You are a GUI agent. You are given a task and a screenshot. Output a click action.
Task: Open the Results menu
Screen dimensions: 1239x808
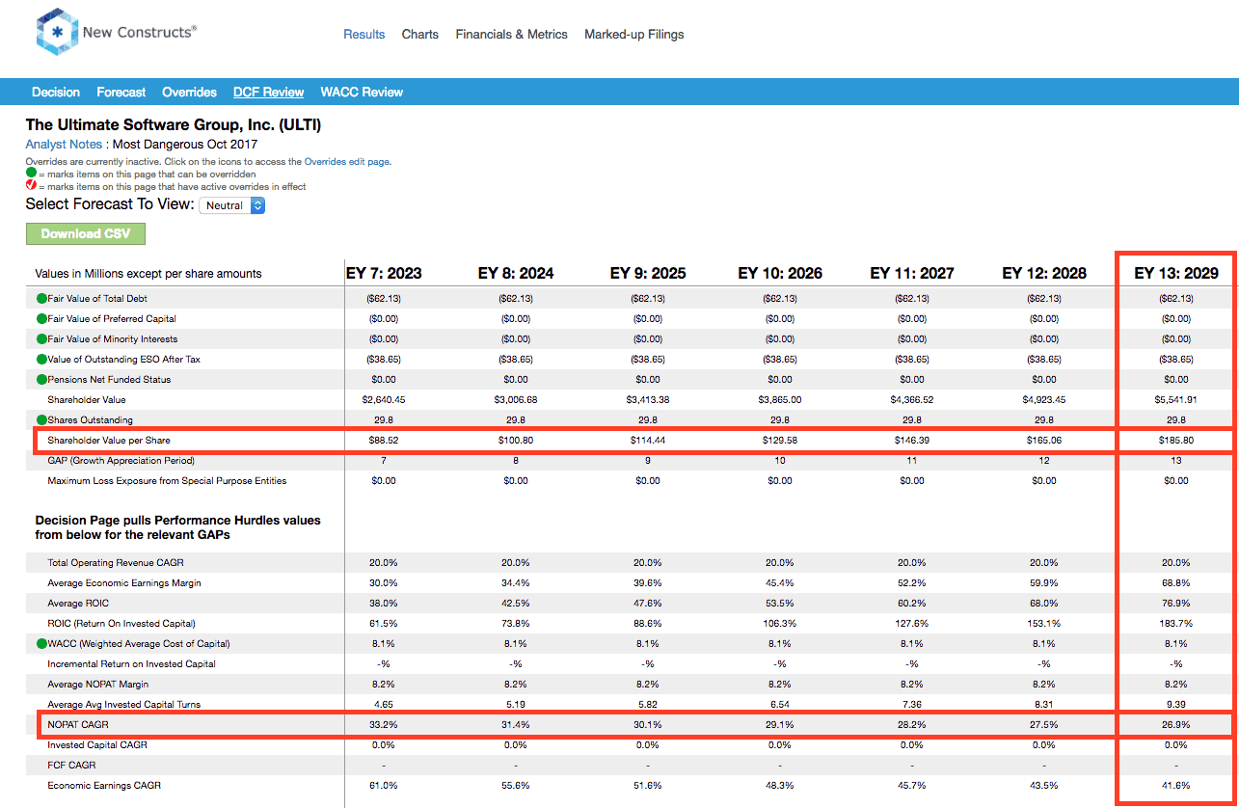(364, 34)
